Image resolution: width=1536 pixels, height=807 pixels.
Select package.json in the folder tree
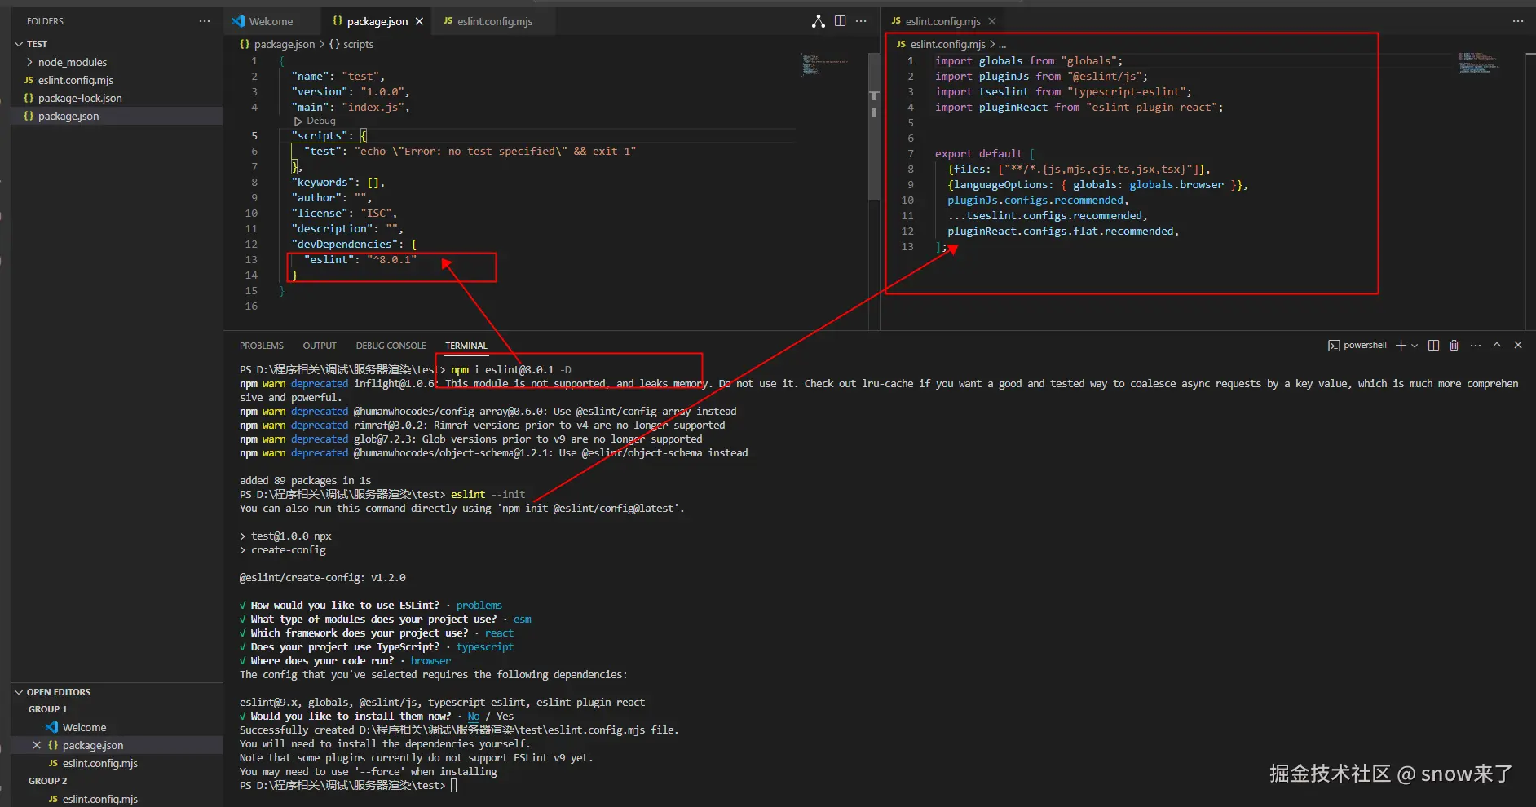68,116
